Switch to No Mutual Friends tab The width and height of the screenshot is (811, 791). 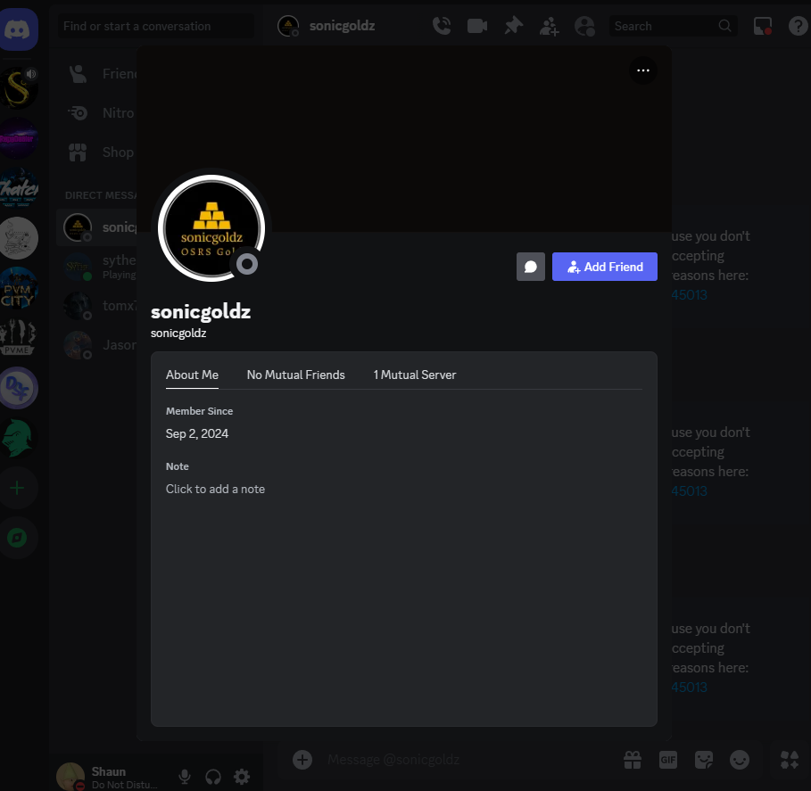(x=296, y=375)
